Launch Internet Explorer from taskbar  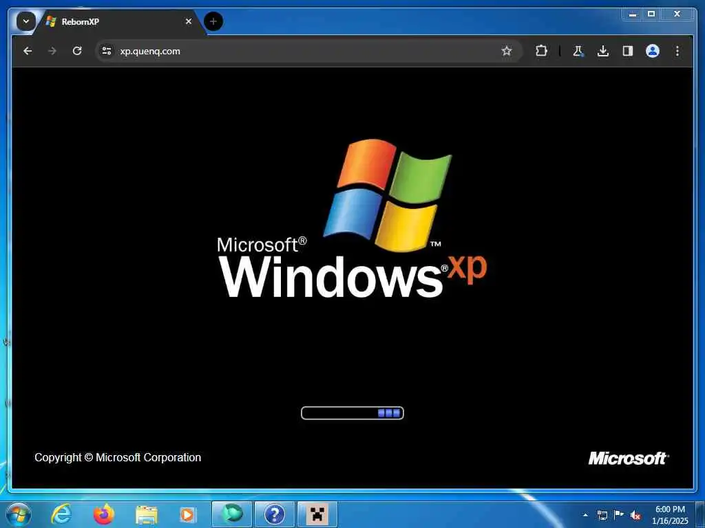(x=61, y=514)
